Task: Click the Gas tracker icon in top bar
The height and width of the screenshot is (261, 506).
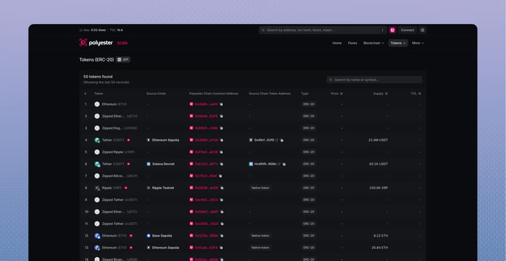Action: pos(81,30)
